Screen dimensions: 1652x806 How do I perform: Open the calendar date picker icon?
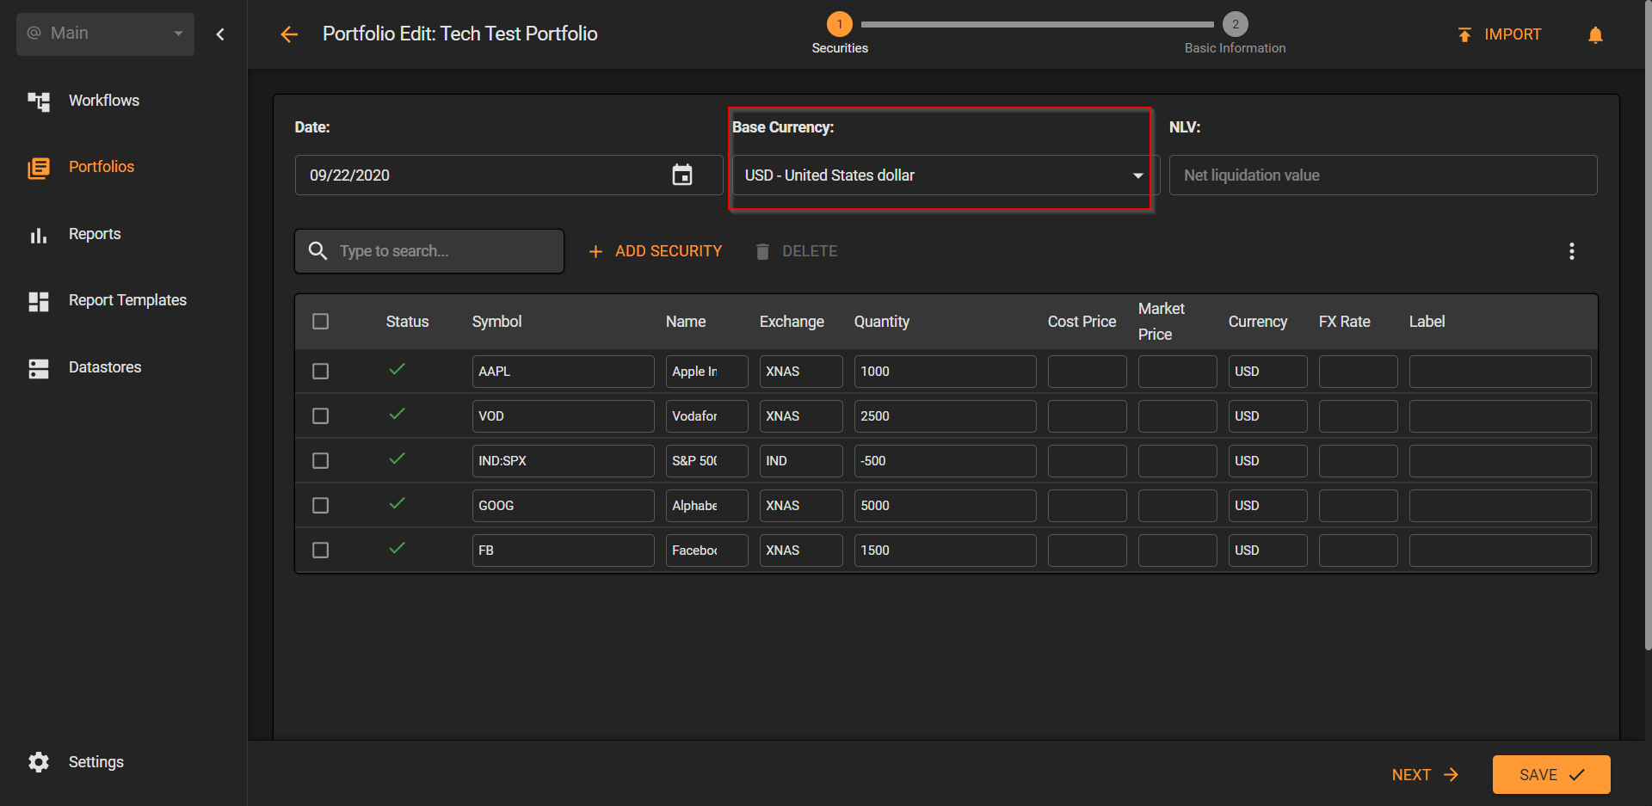tap(682, 175)
